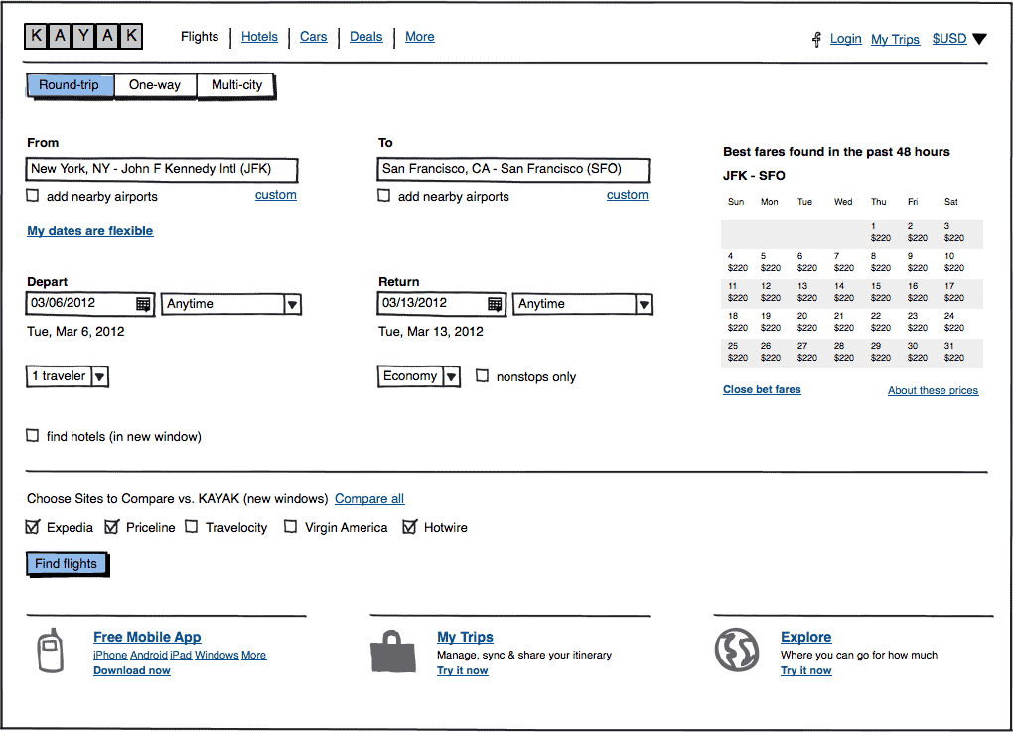The height and width of the screenshot is (732, 1013).
Task: Check add nearby airports under To
Action: click(x=383, y=195)
